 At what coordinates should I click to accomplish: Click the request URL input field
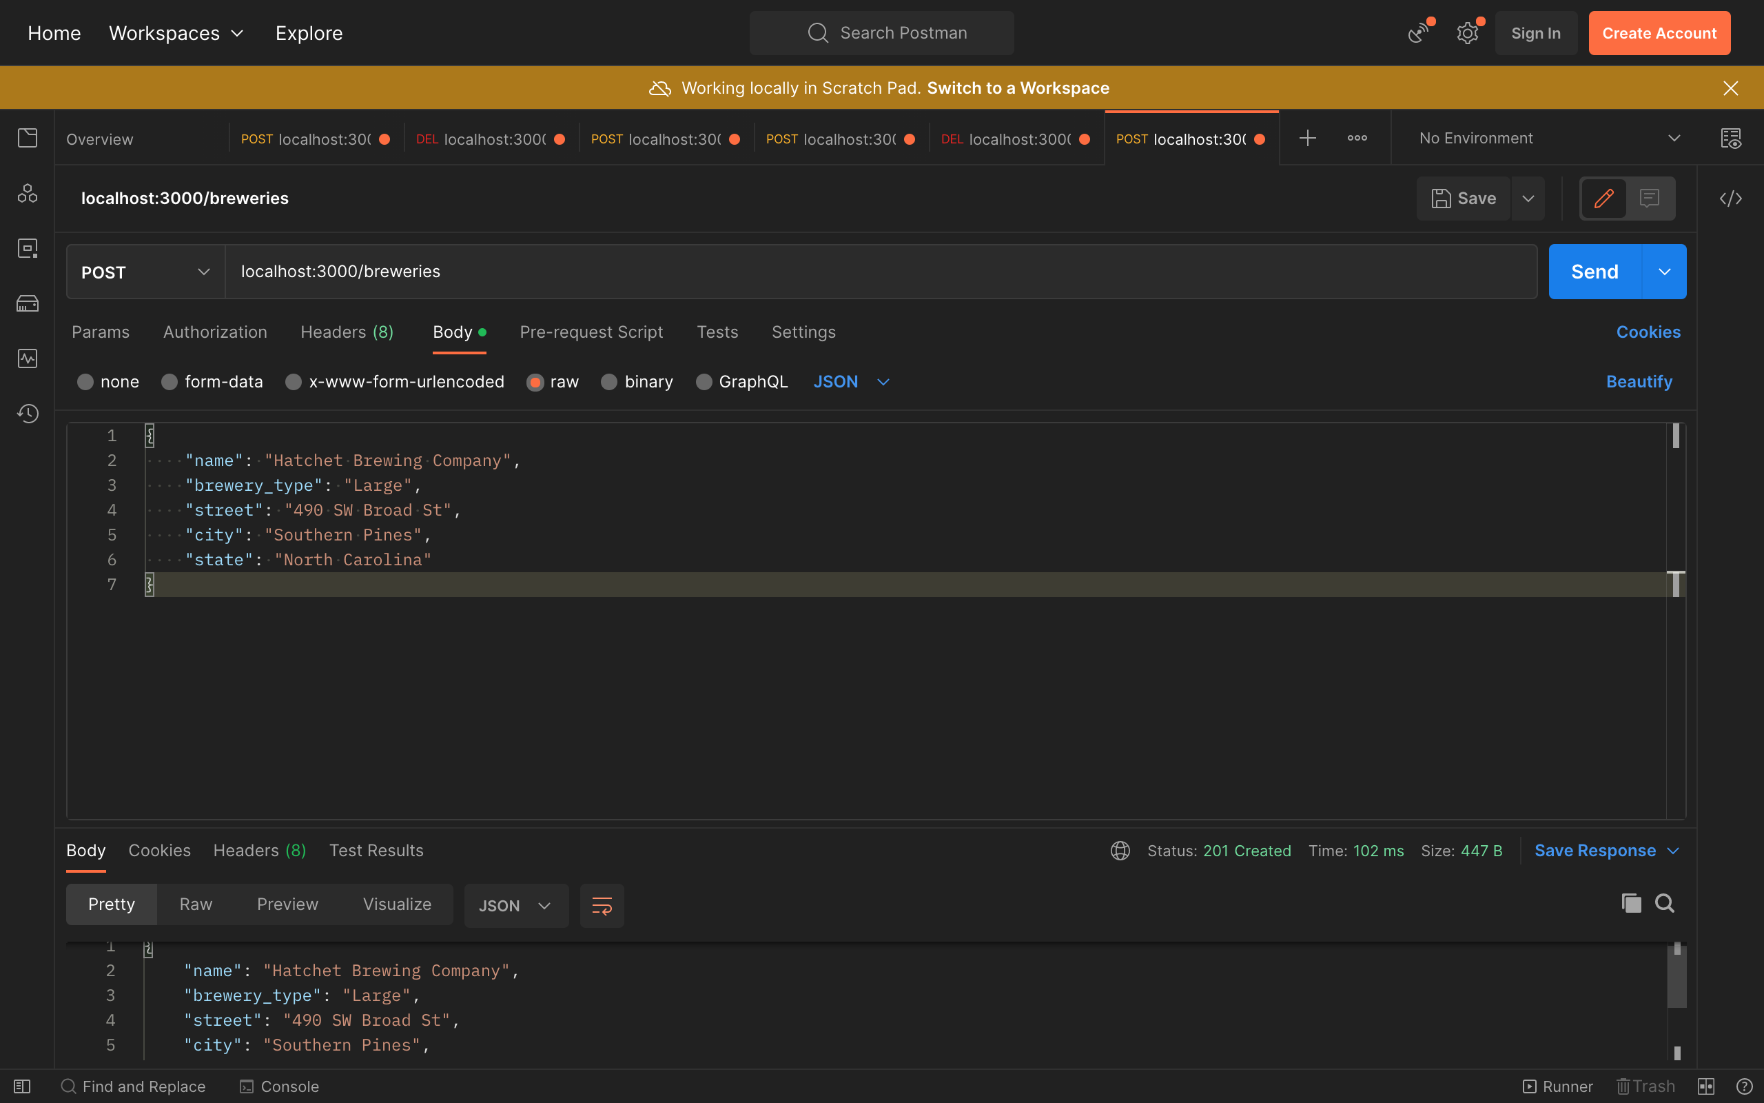point(874,272)
